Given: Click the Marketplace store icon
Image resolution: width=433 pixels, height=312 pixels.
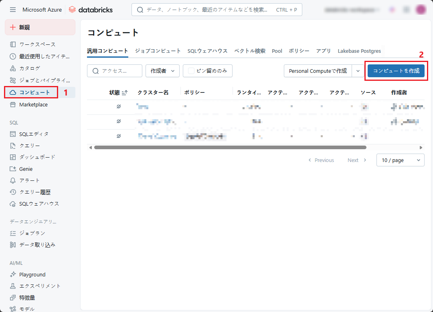Looking at the screenshot, I should 13,104.
